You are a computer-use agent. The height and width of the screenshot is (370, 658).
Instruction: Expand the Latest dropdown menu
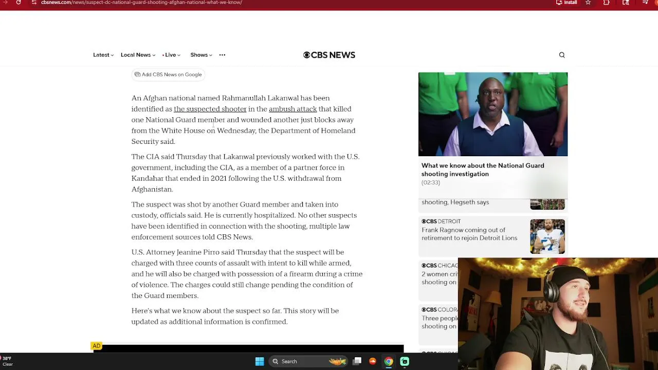tap(103, 55)
